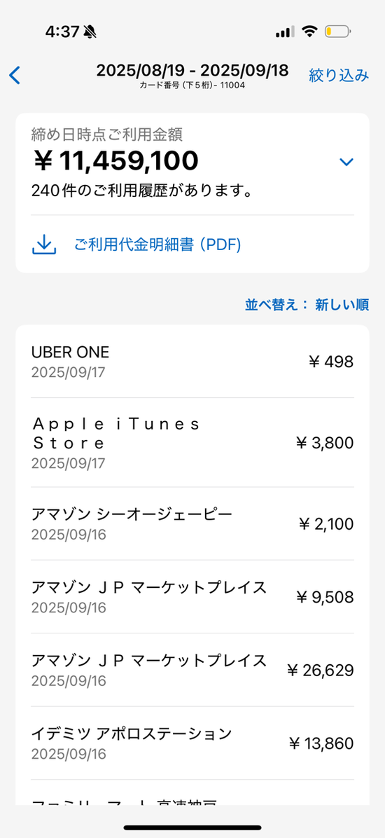
Task: Select the ¥9,508 Amazon Marketplace transaction
Action: [x=192, y=597]
